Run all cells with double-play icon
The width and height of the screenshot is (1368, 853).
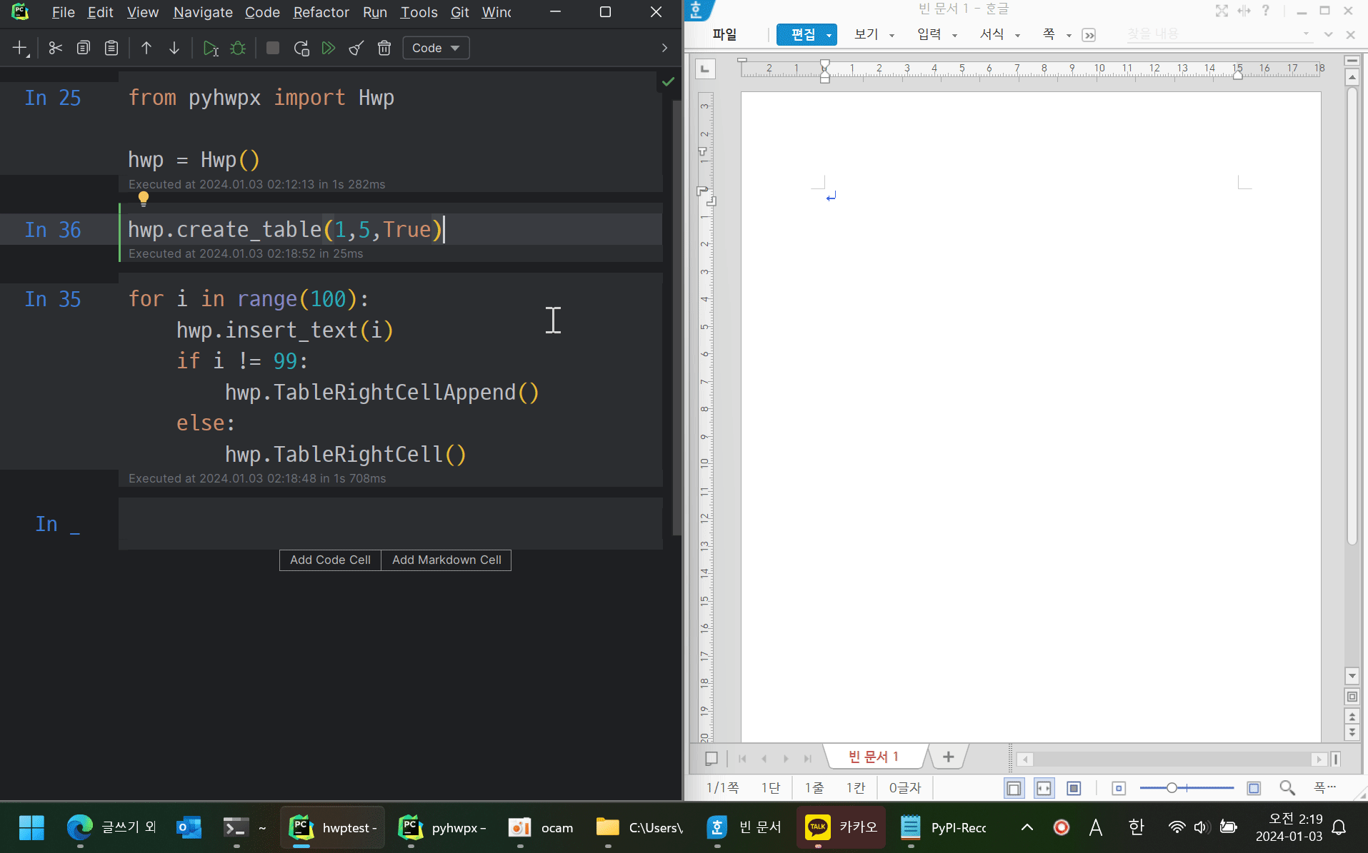point(329,48)
